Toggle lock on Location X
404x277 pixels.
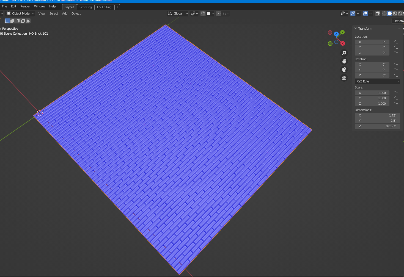(396, 42)
